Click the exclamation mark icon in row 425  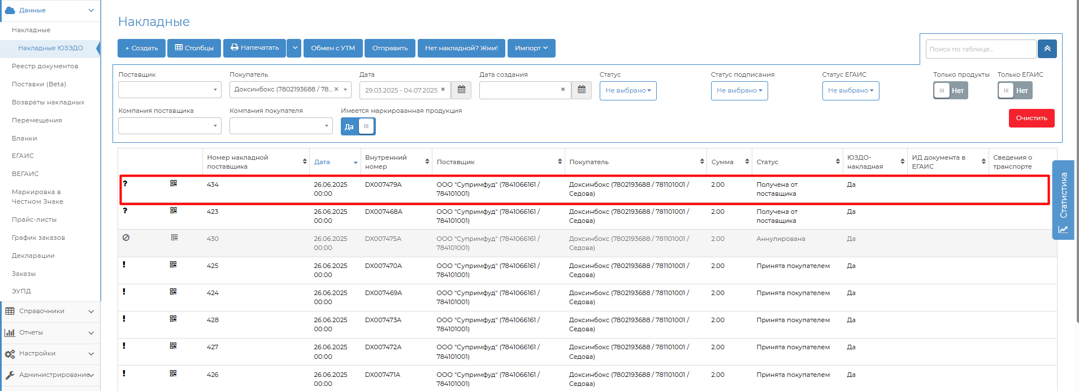tap(124, 265)
